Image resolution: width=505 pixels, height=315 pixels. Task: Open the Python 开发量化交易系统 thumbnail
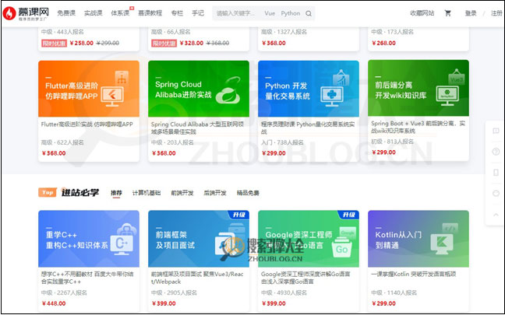309,89
